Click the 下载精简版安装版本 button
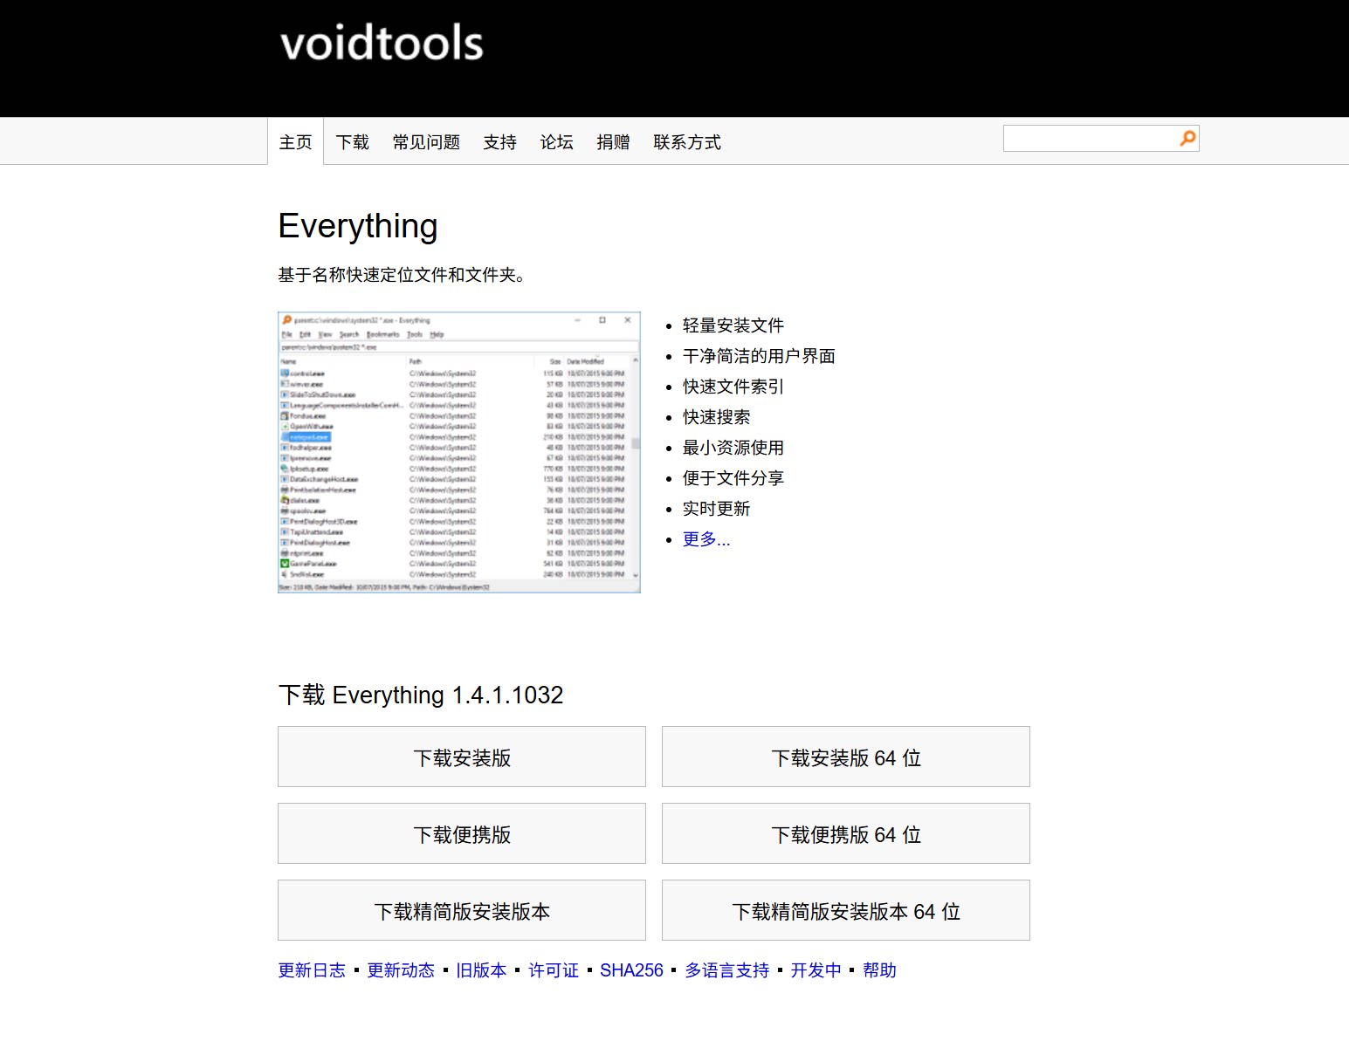The image size is (1349, 1055). tap(461, 910)
